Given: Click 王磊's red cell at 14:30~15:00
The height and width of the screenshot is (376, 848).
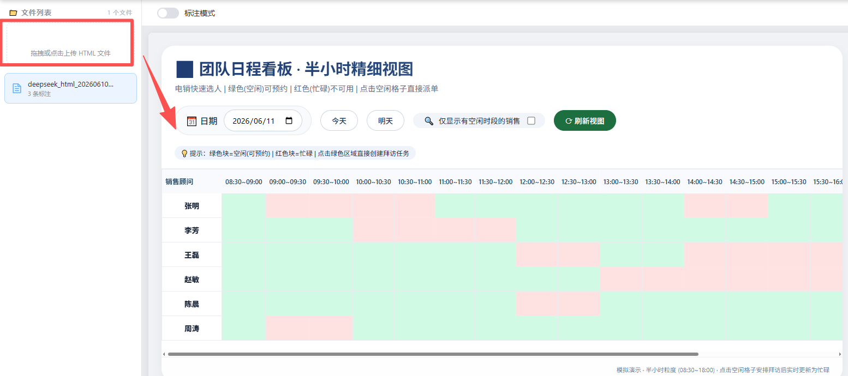Looking at the screenshot, I should click(747, 255).
